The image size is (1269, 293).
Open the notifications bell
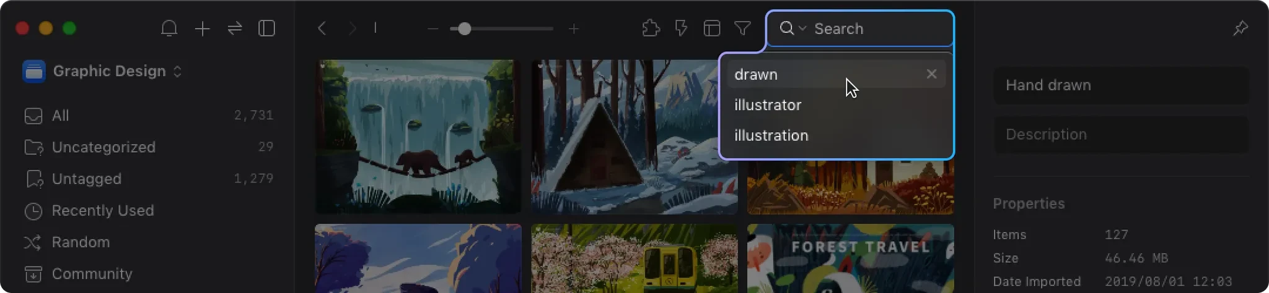pyautogui.click(x=169, y=28)
